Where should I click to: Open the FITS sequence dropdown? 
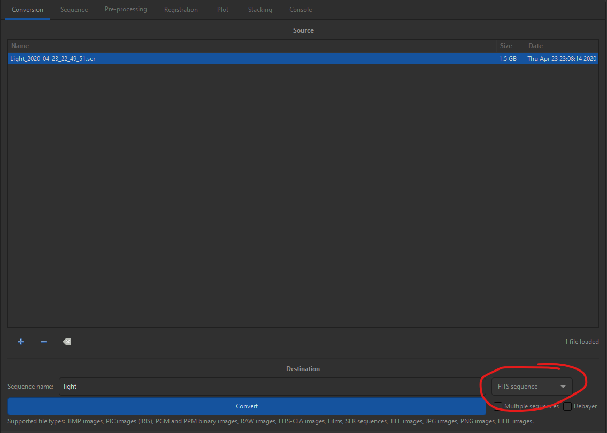(532, 387)
